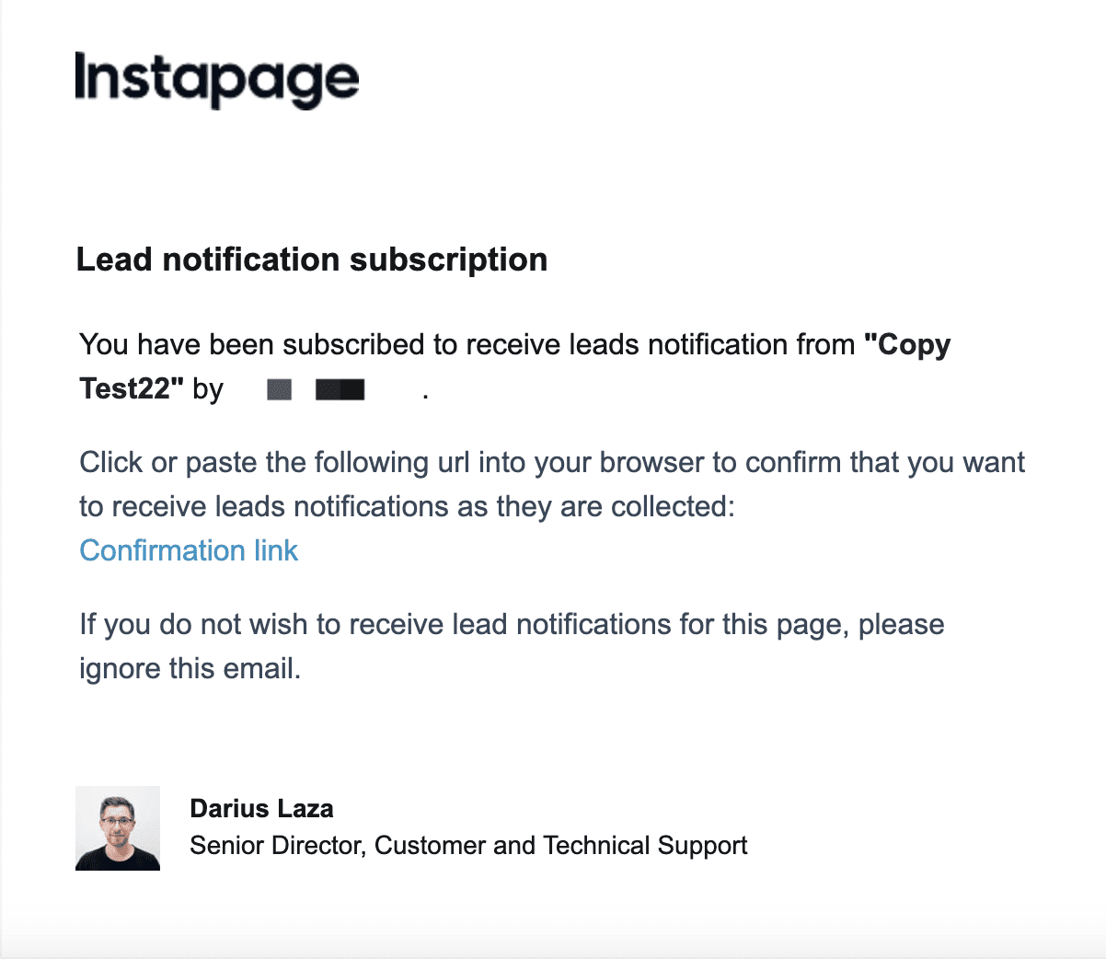Screen dimensions: 1106x959
Task: Click the word 'by' after Test22
Action: point(208,389)
